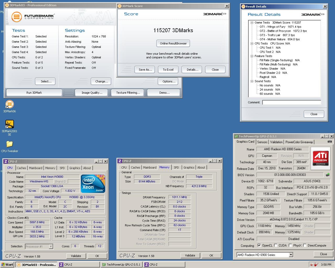
Task: Click the ATI Radeon logo in GPU-Z
Action: (321, 159)
